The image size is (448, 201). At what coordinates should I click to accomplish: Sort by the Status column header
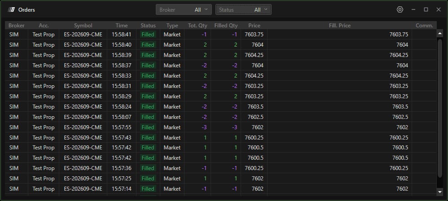(x=148, y=26)
